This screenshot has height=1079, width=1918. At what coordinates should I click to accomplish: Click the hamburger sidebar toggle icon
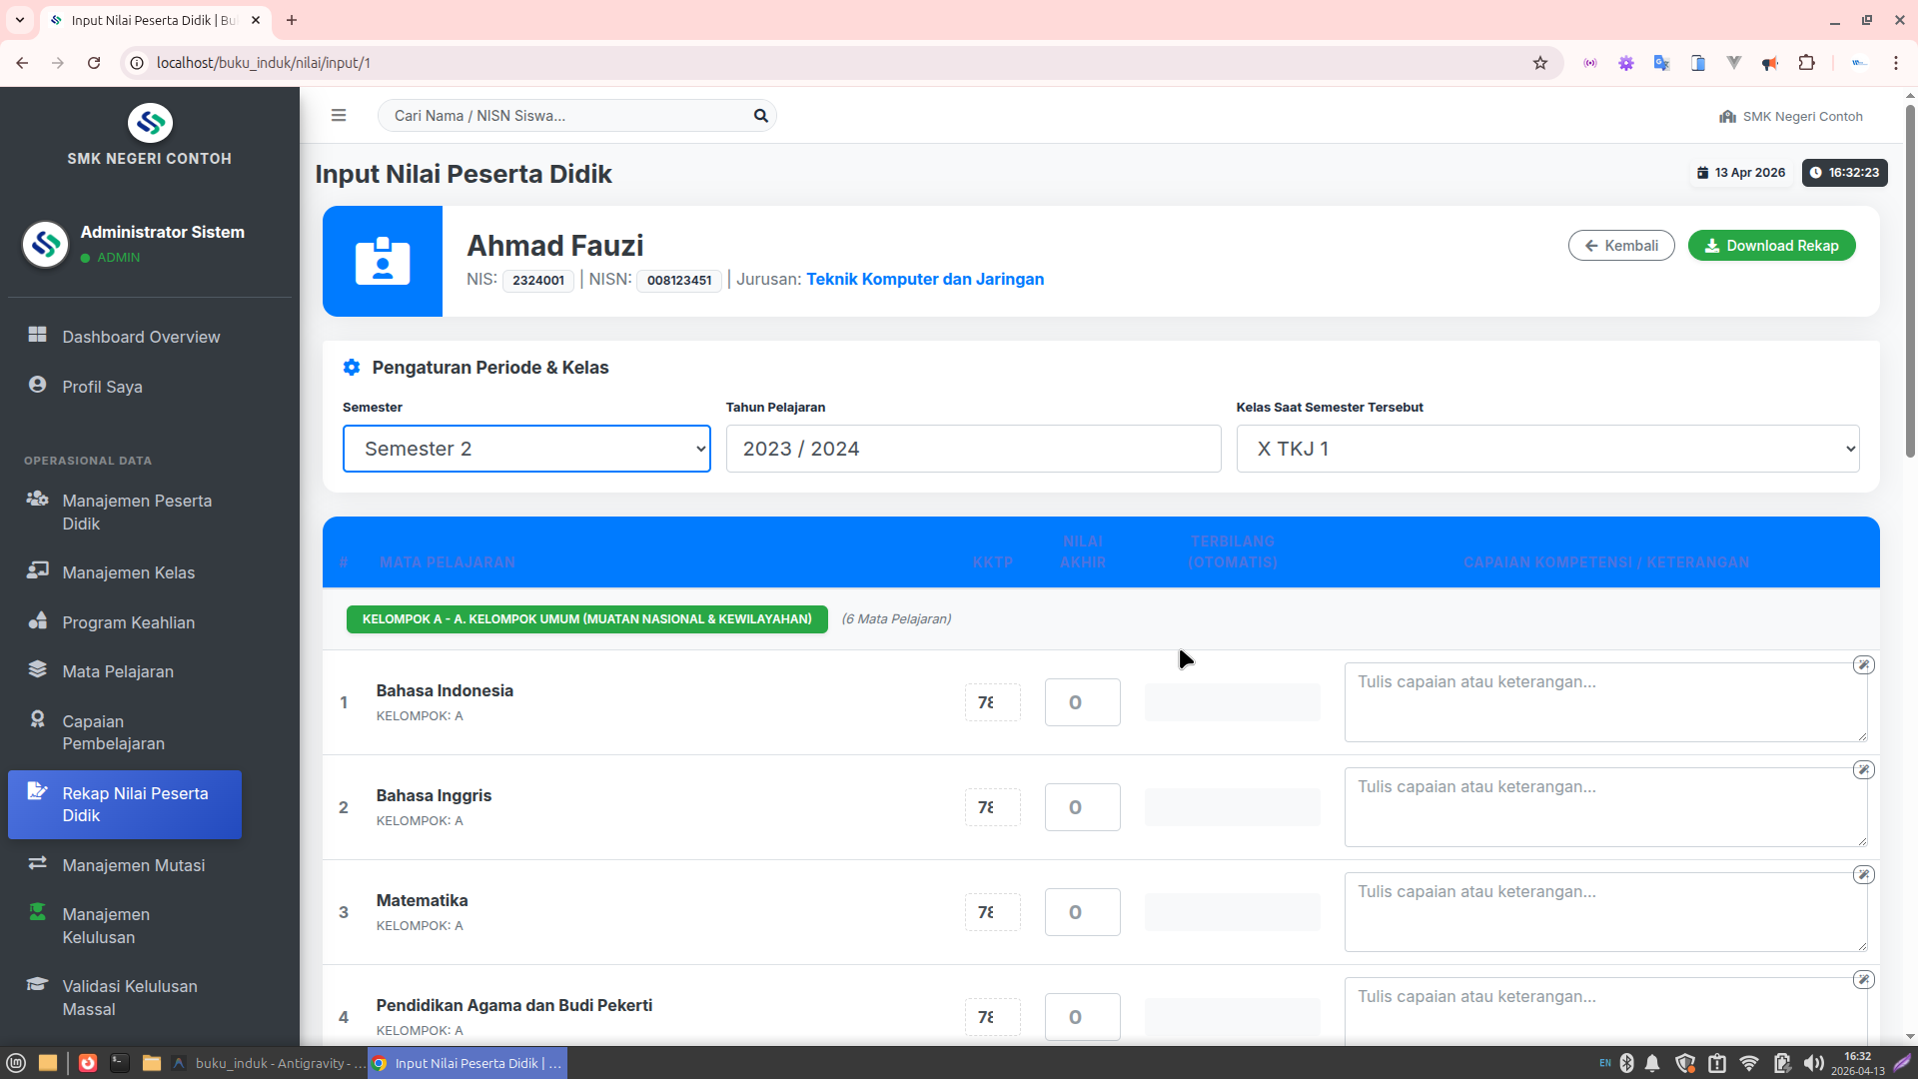(339, 116)
